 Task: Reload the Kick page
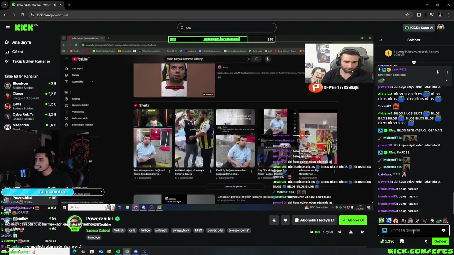tap(22, 15)
